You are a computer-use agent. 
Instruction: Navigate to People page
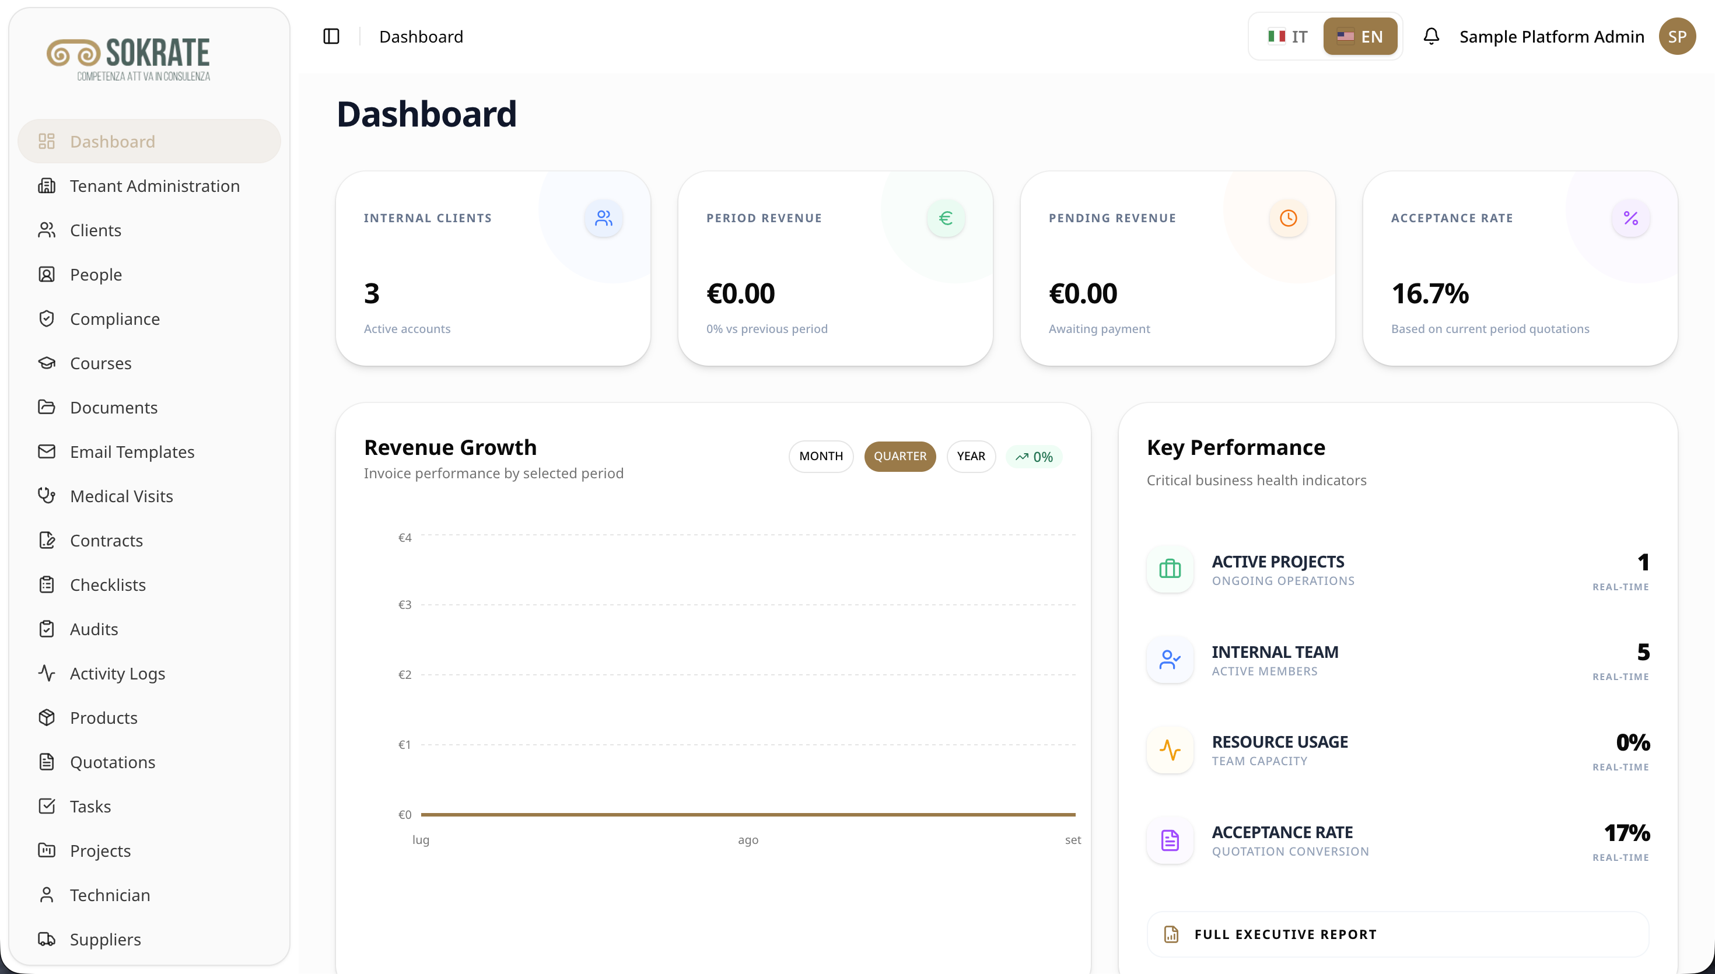149,274
